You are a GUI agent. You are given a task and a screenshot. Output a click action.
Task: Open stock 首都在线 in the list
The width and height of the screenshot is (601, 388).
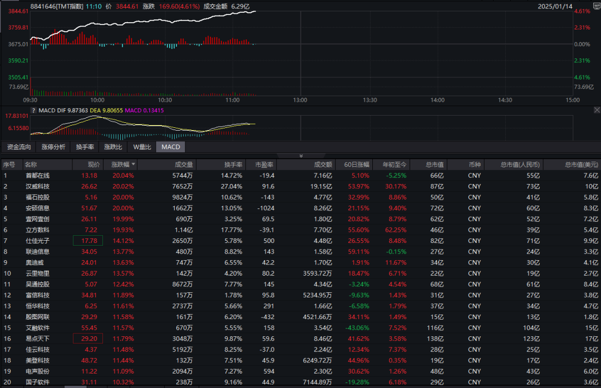click(37, 175)
